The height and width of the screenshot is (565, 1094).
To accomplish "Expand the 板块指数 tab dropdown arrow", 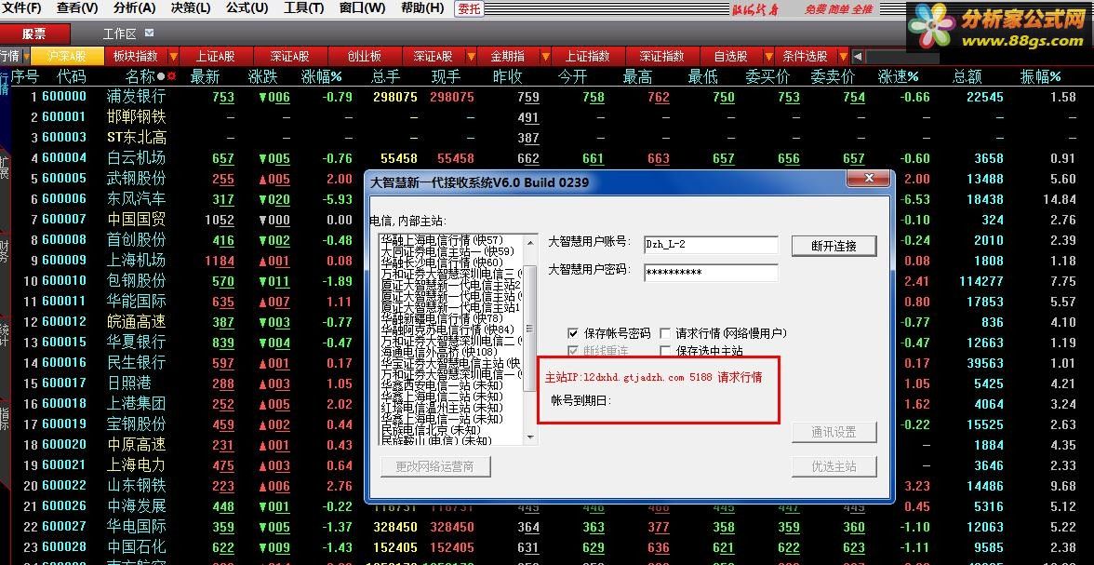I will [x=173, y=56].
